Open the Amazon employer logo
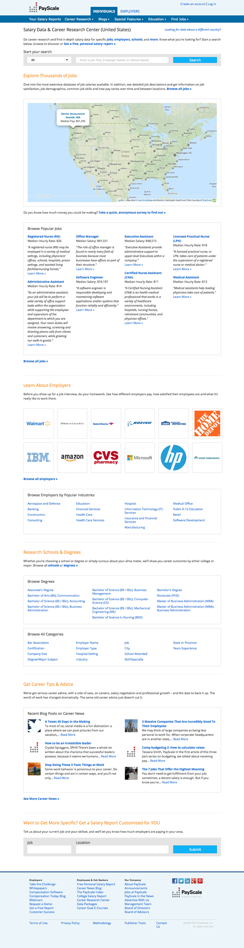 [72, 457]
